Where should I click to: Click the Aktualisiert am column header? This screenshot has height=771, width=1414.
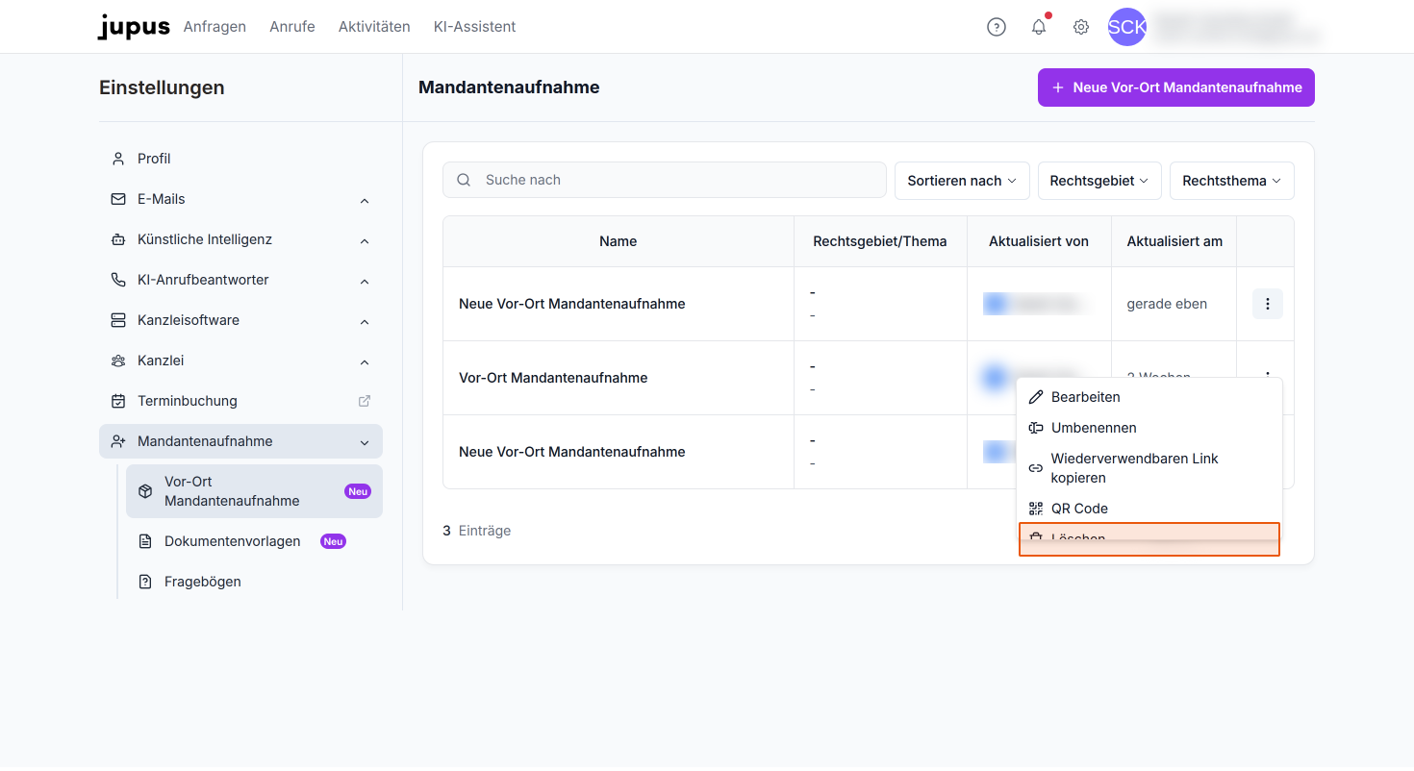[1174, 241]
